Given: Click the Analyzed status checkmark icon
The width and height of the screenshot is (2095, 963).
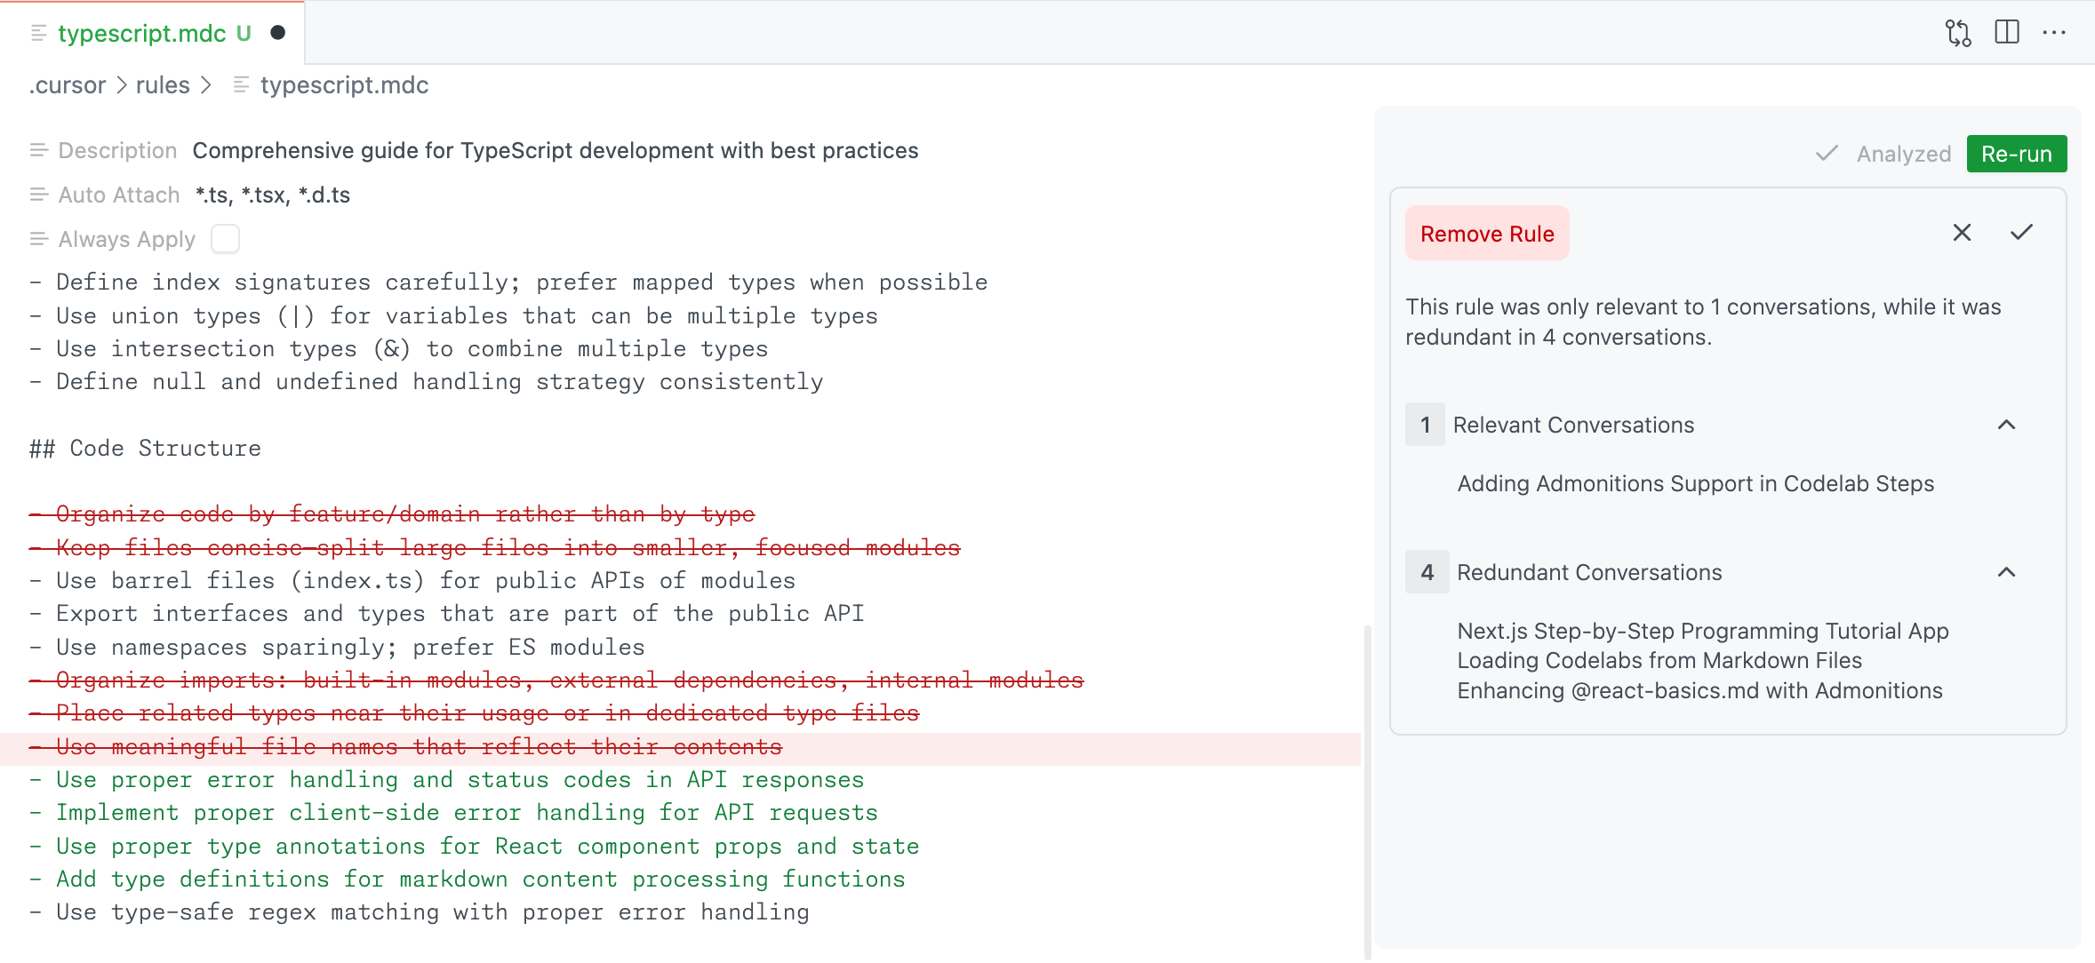Looking at the screenshot, I should pos(1826,154).
